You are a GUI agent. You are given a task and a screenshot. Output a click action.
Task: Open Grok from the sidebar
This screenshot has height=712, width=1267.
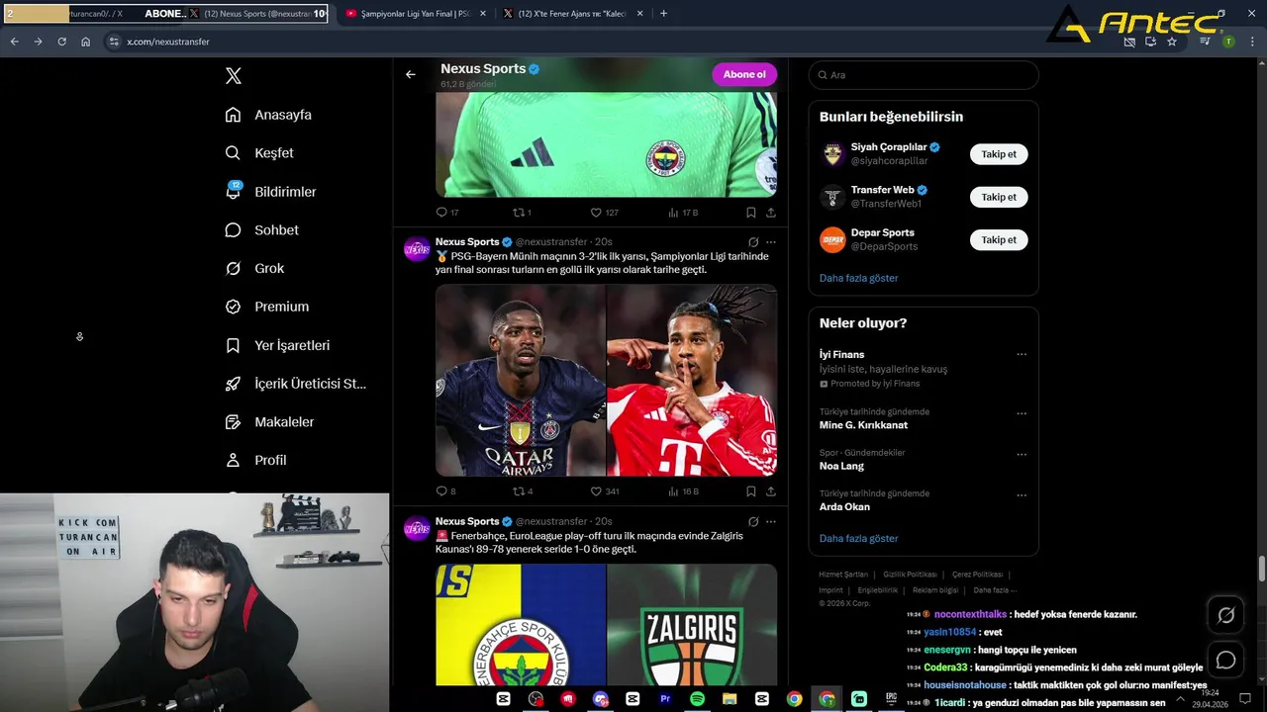pos(254,268)
